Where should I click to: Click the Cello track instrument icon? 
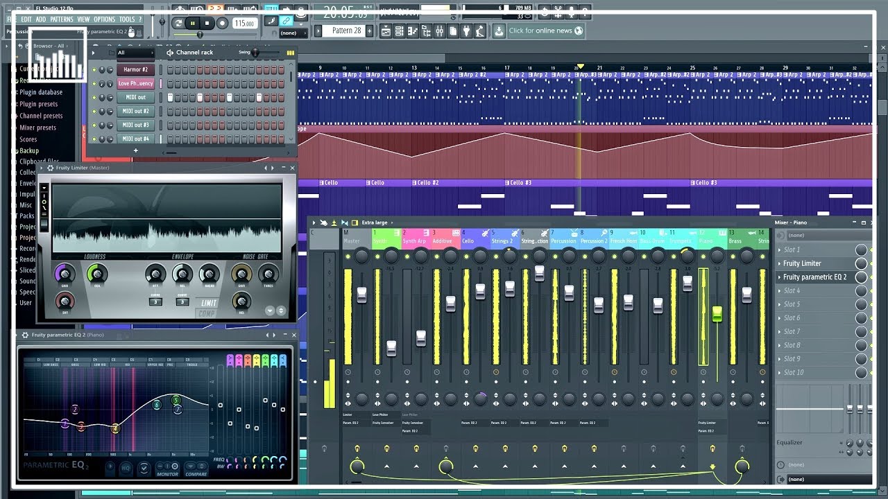(x=486, y=233)
